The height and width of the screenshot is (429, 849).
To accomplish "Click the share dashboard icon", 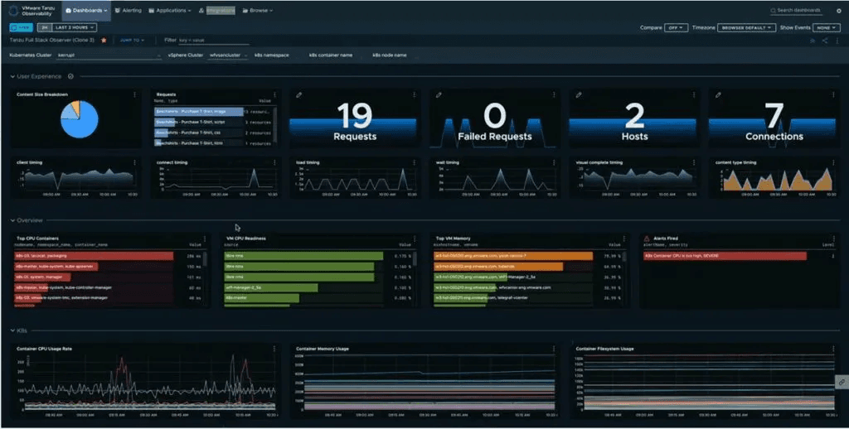I will pyautogui.click(x=825, y=41).
